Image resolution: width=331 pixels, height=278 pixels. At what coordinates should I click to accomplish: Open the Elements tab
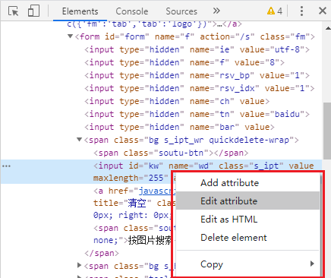[80, 11]
